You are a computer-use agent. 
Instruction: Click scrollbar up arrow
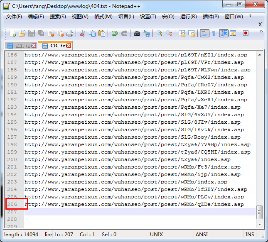[x=260, y=55]
